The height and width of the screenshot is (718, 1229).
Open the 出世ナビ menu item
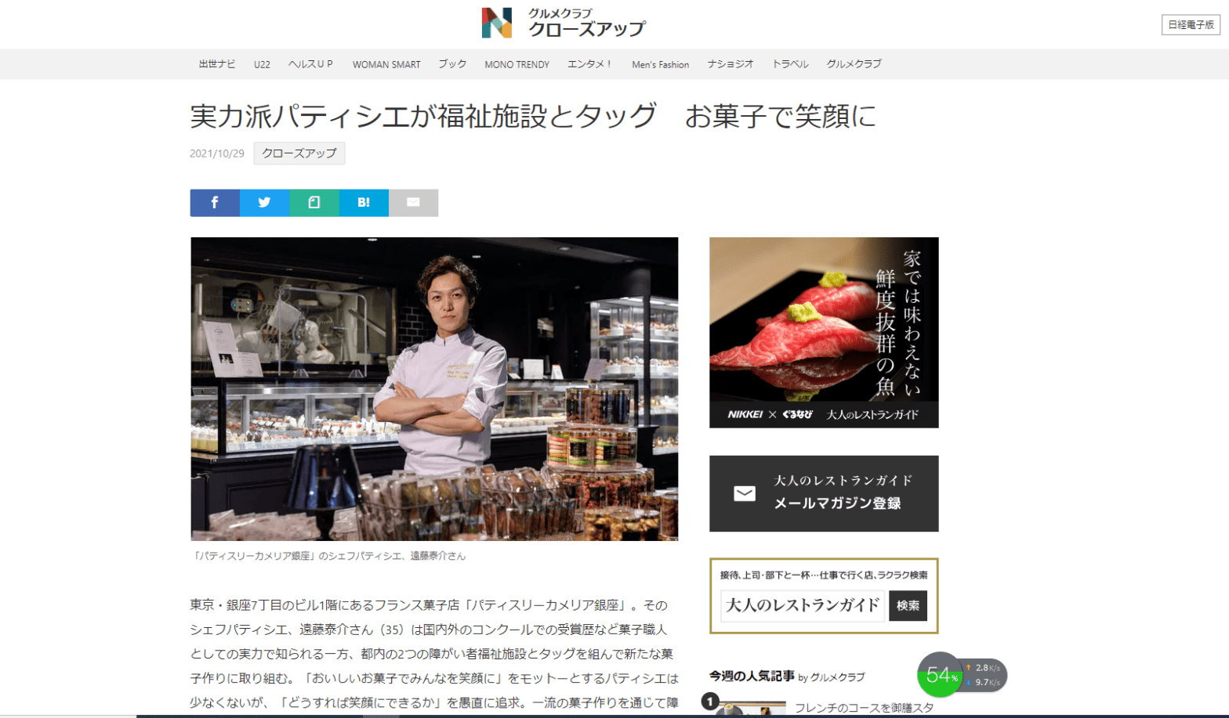click(x=217, y=64)
